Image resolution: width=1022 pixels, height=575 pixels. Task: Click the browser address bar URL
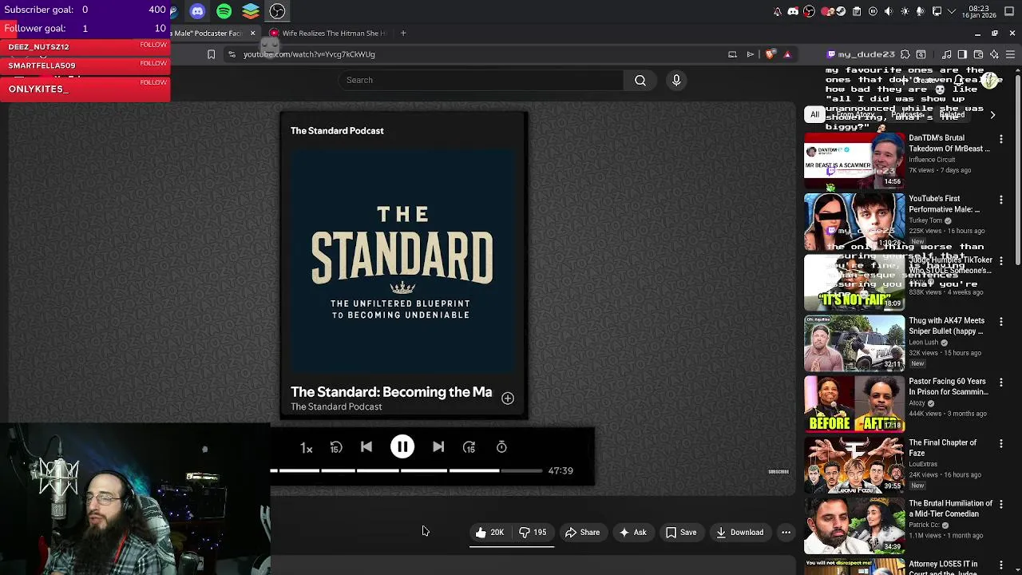point(309,54)
